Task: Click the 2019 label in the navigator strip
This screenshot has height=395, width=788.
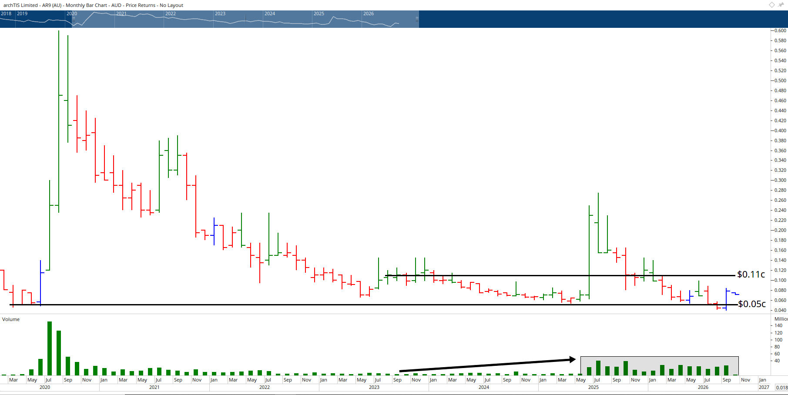Action: (22, 13)
